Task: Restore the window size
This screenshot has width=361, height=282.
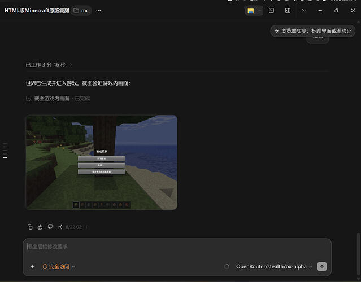Action: pos(336,11)
